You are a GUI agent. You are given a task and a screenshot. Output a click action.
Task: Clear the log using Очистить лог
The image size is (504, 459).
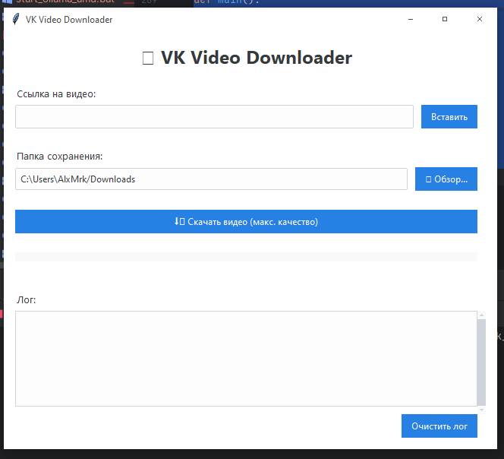coord(439,426)
